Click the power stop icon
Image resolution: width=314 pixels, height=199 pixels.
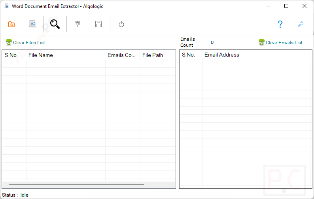point(121,24)
